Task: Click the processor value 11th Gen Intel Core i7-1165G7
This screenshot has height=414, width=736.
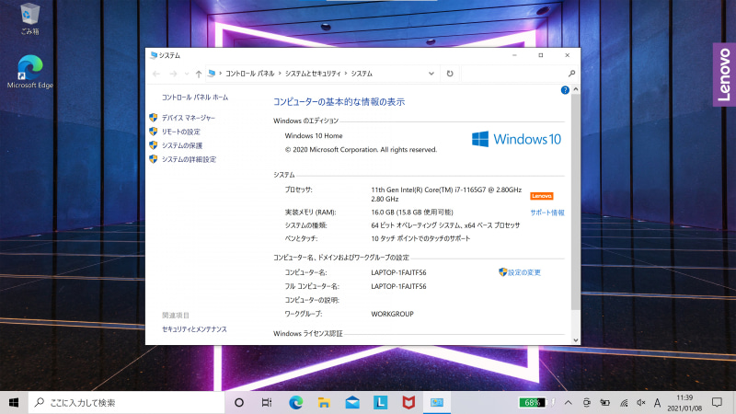Action: [446, 194]
